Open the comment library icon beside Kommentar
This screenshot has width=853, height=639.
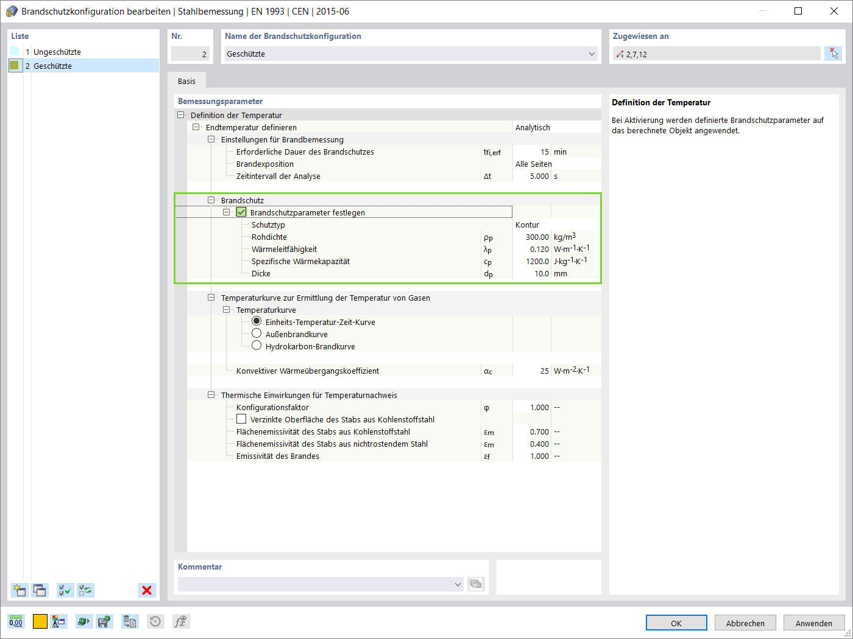475,584
